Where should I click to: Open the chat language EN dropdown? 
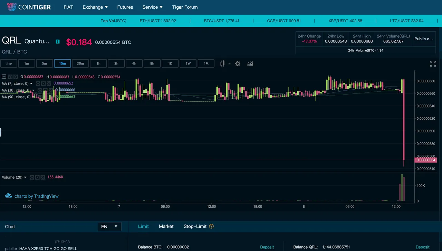[x=109, y=227]
